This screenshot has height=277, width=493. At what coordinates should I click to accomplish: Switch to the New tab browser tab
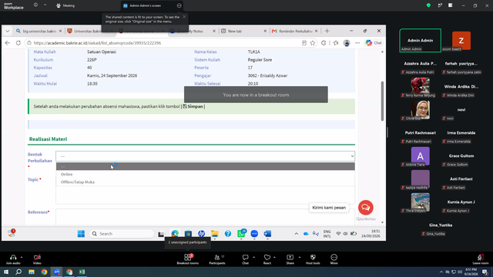243,31
